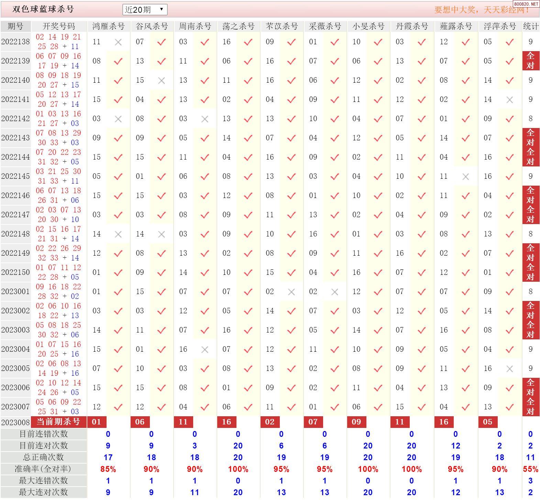
Task: Click period number 2022138
Action: 15,42
